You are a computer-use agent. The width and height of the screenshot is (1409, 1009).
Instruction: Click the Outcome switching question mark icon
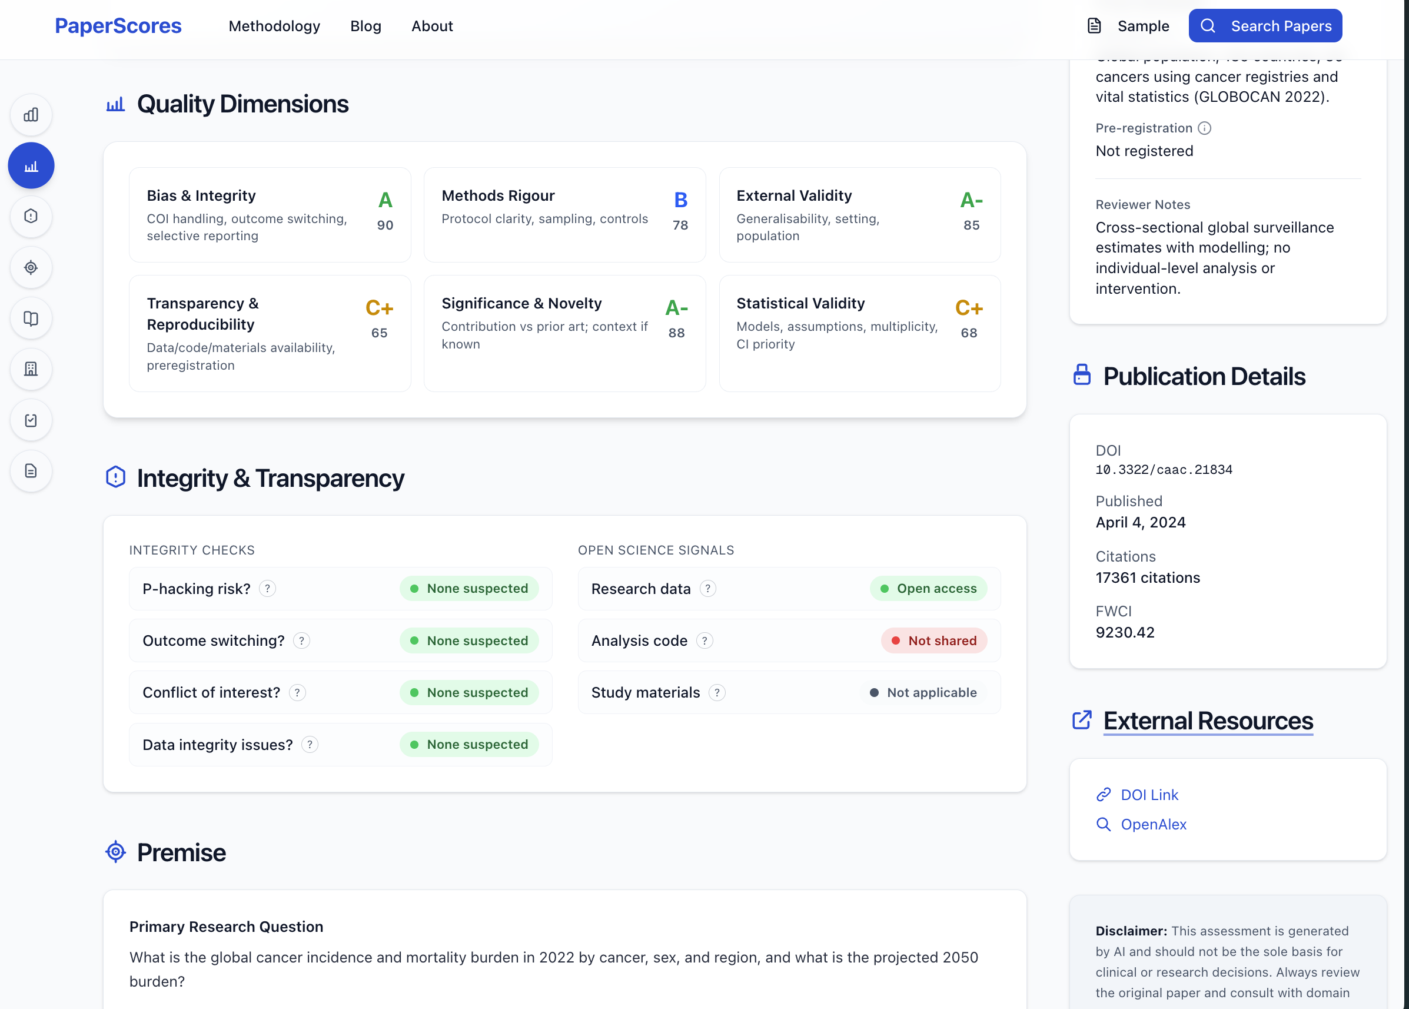coord(301,640)
